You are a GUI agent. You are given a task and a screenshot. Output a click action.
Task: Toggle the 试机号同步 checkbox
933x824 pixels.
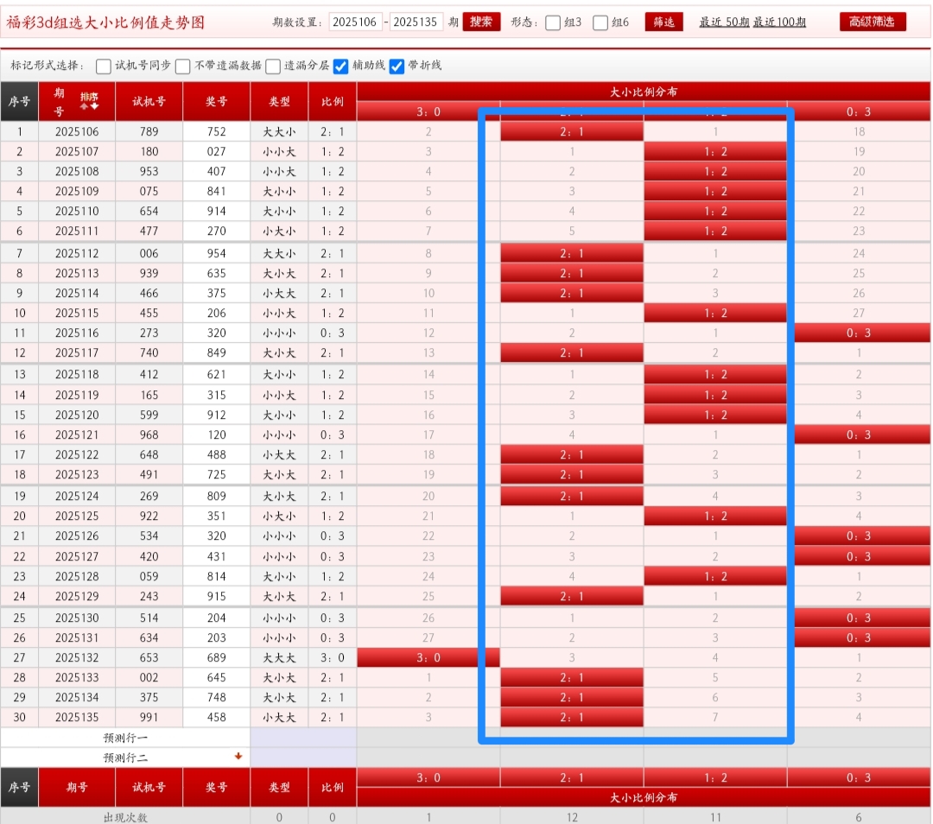(x=104, y=67)
